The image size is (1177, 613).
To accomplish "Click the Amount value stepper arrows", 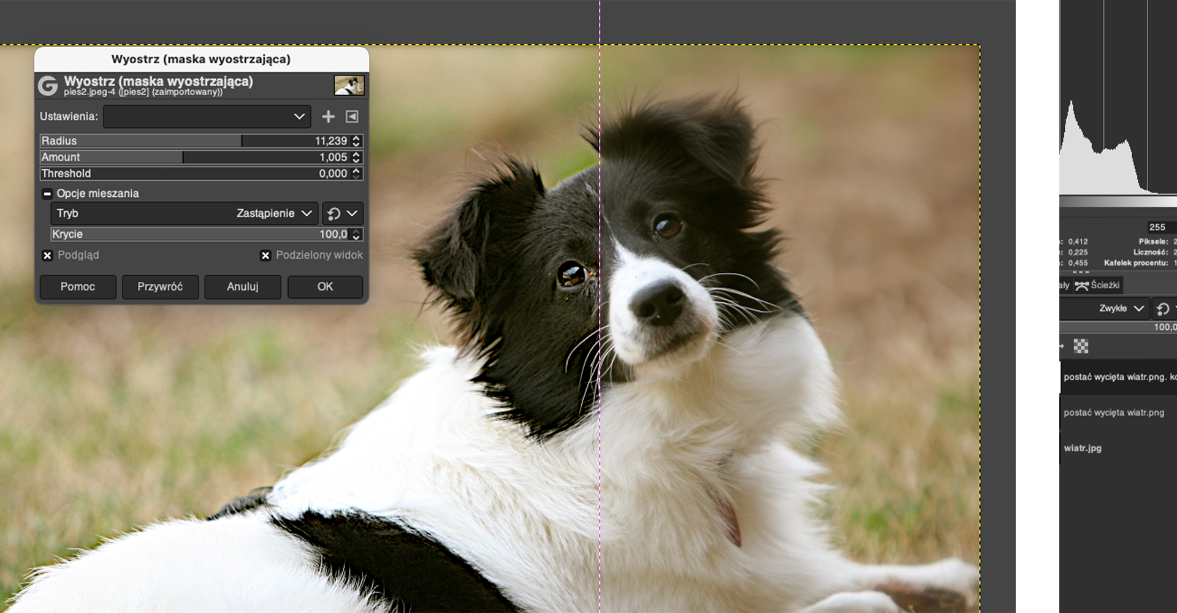I will point(356,158).
